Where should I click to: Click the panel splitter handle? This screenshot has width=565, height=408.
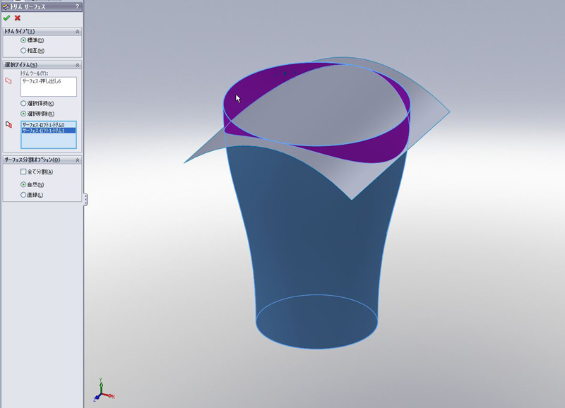click(x=85, y=200)
